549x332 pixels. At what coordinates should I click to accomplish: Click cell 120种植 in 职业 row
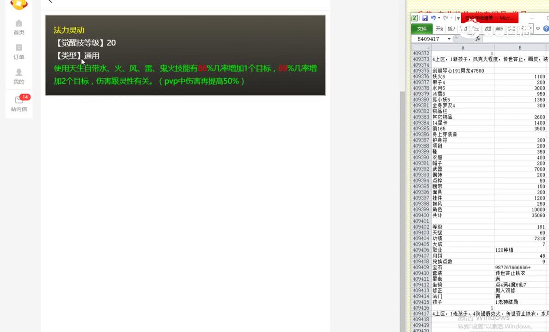[x=520, y=250]
